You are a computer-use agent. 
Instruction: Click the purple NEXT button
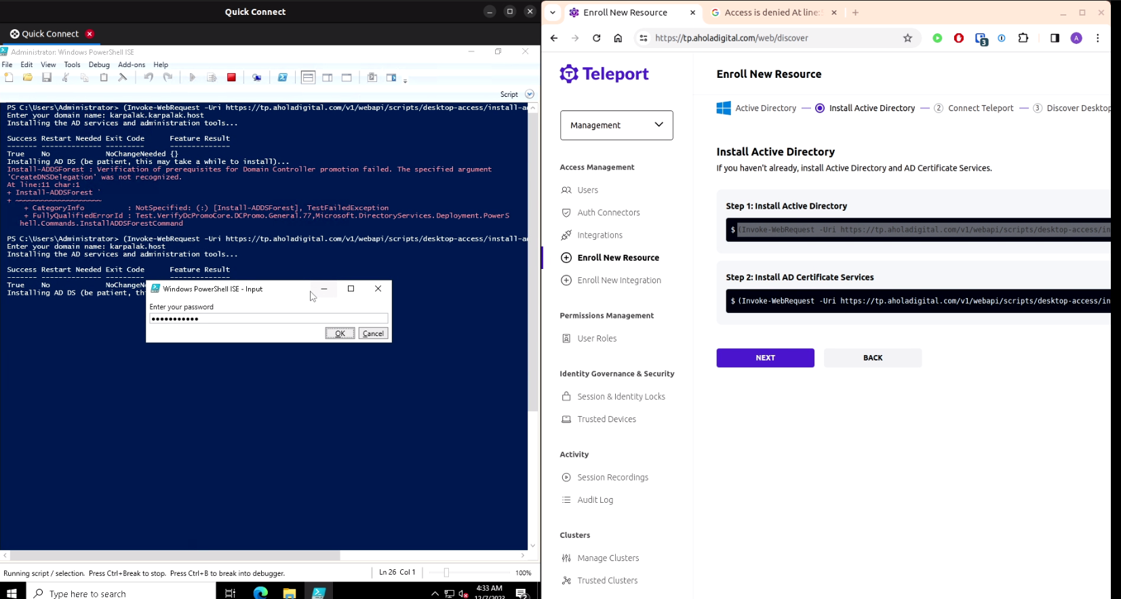pos(765,358)
